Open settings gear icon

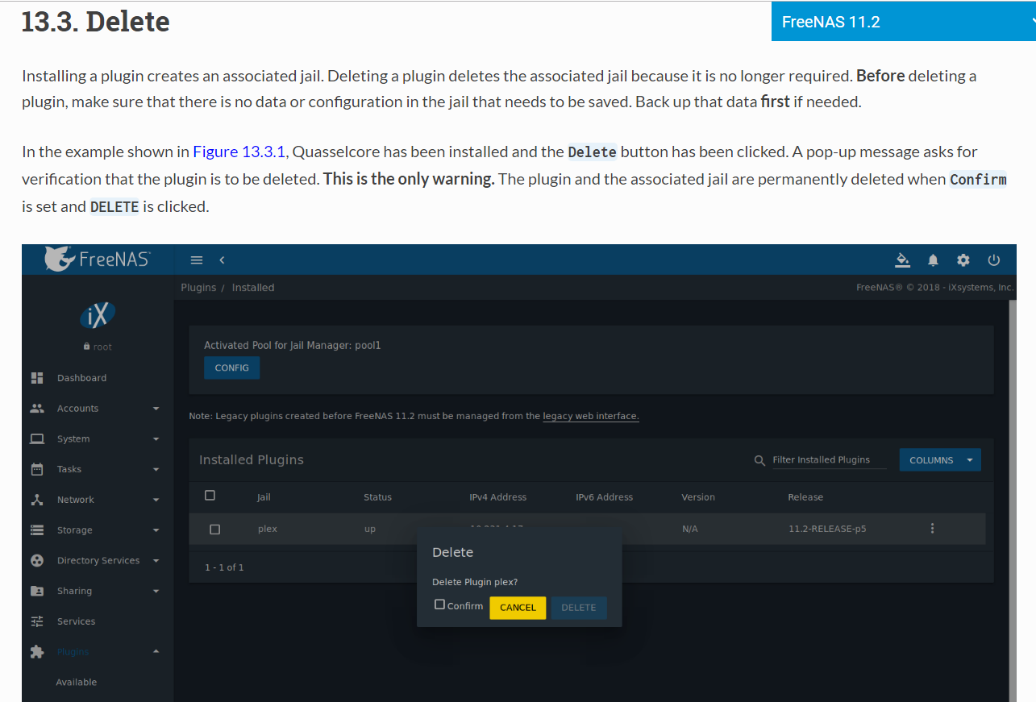pyautogui.click(x=963, y=260)
